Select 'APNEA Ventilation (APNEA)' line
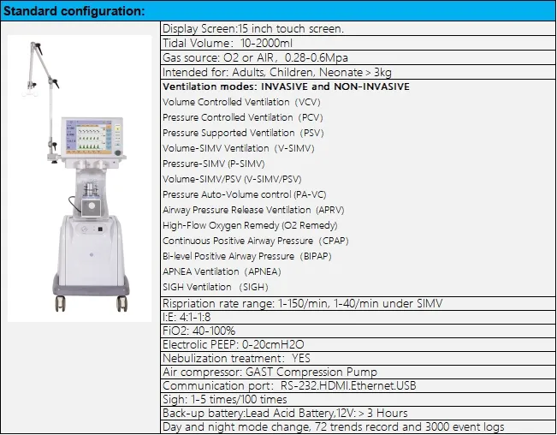The height and width of the screenshot is (435, 557). pyautogui.click(x=222, y=272)
